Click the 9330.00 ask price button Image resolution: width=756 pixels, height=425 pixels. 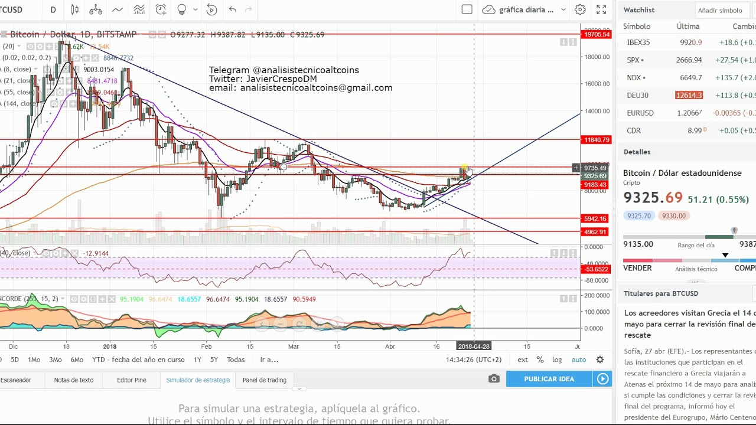pos(674,216)
